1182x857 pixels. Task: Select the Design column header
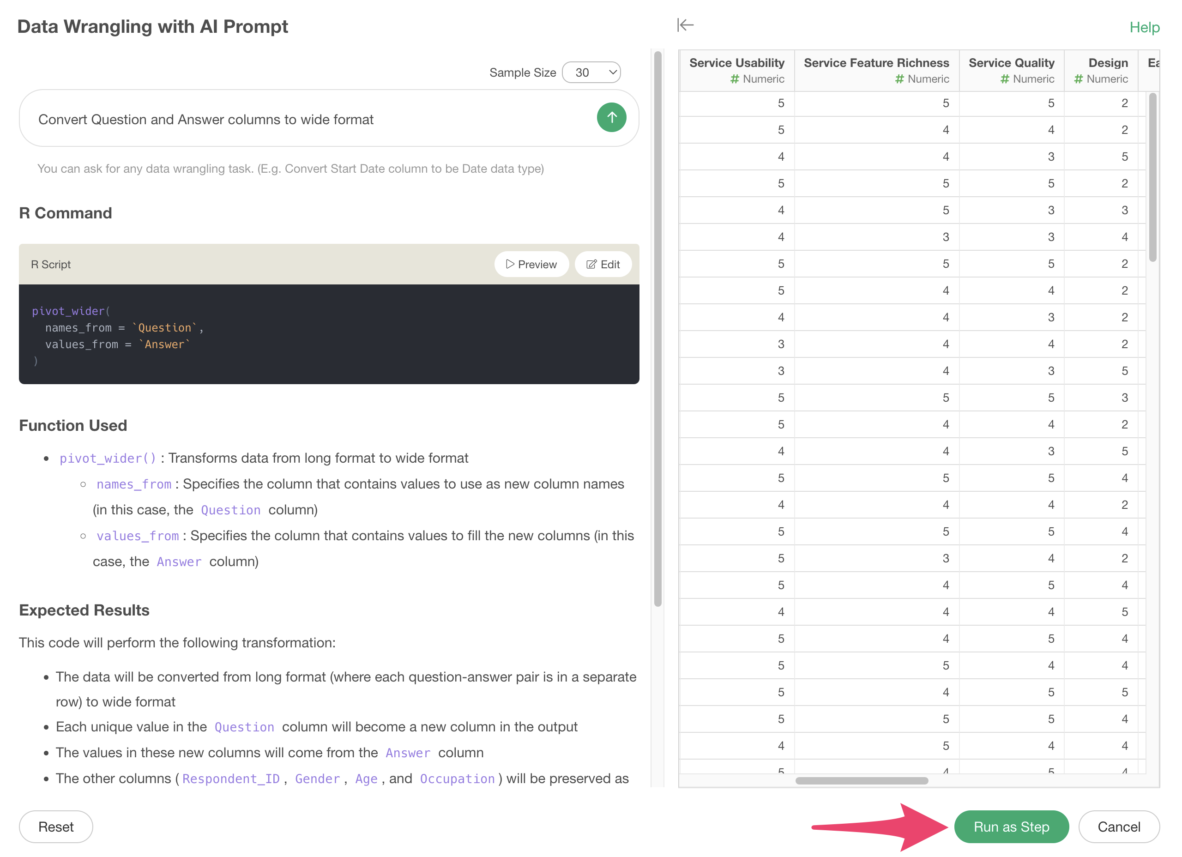tap(1101, 70)
